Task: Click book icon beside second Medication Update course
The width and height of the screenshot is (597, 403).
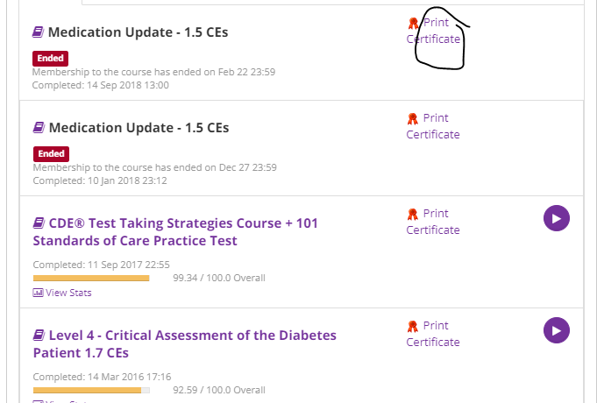Action: tap(39, 128)
